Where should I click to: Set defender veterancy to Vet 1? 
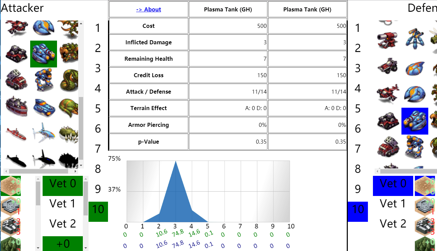[393, 203]
